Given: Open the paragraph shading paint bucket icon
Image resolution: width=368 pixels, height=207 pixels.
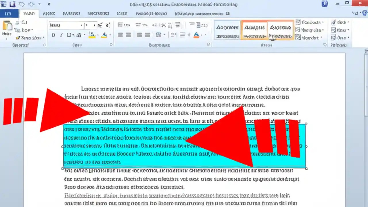Looking at the screenshot, I should click(196, 35).
